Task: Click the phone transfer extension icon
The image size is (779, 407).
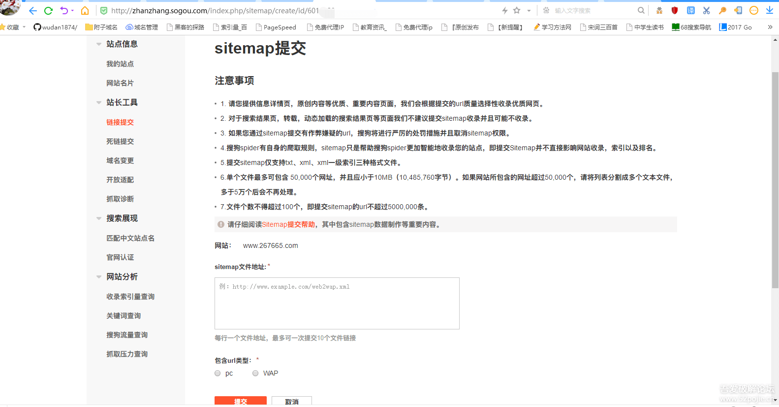Action: [x=738, y=10]
